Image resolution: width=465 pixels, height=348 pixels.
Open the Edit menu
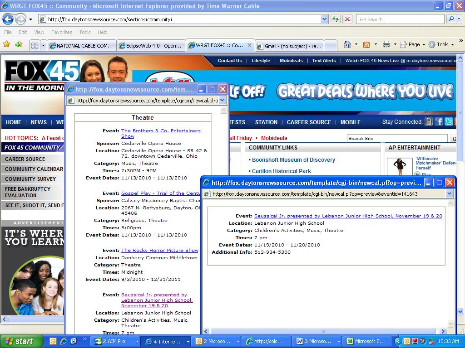click(x=23, y=32)
